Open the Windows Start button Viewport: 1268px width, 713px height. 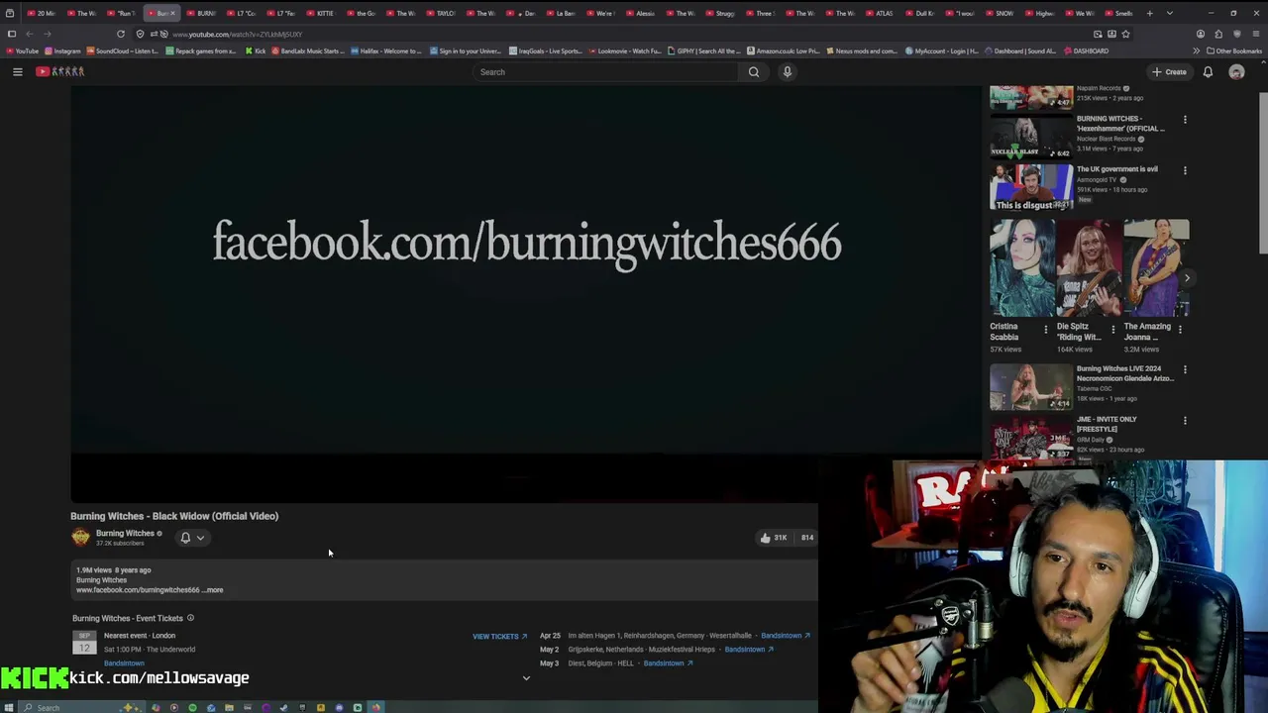coord(9,707)
